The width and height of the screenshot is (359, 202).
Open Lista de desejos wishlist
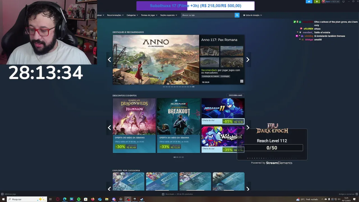pos(252,15)
